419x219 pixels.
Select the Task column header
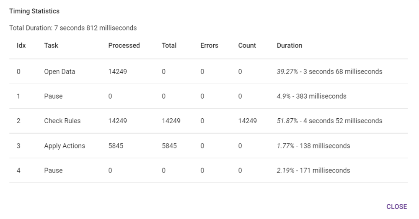coord(51,46)
